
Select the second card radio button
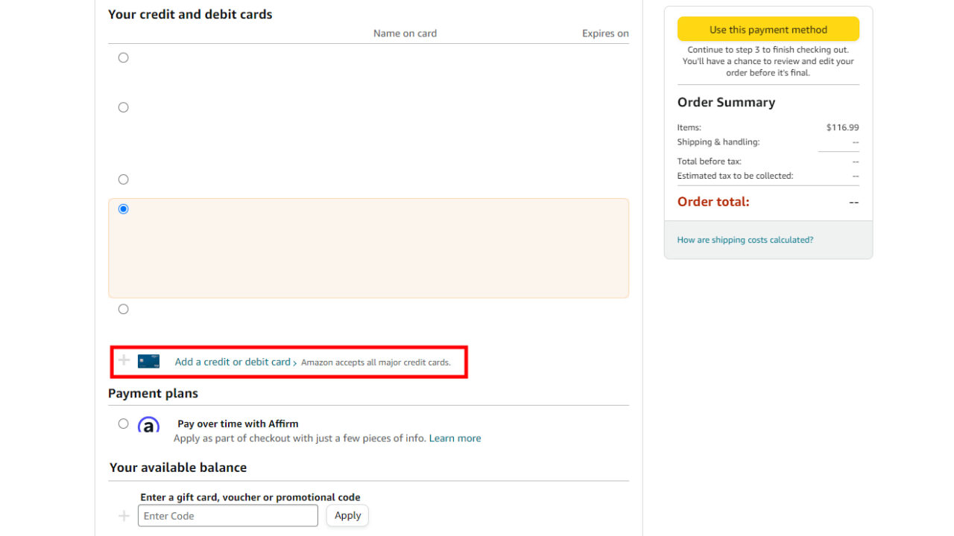pyautogui.click(x=123, y=107)
